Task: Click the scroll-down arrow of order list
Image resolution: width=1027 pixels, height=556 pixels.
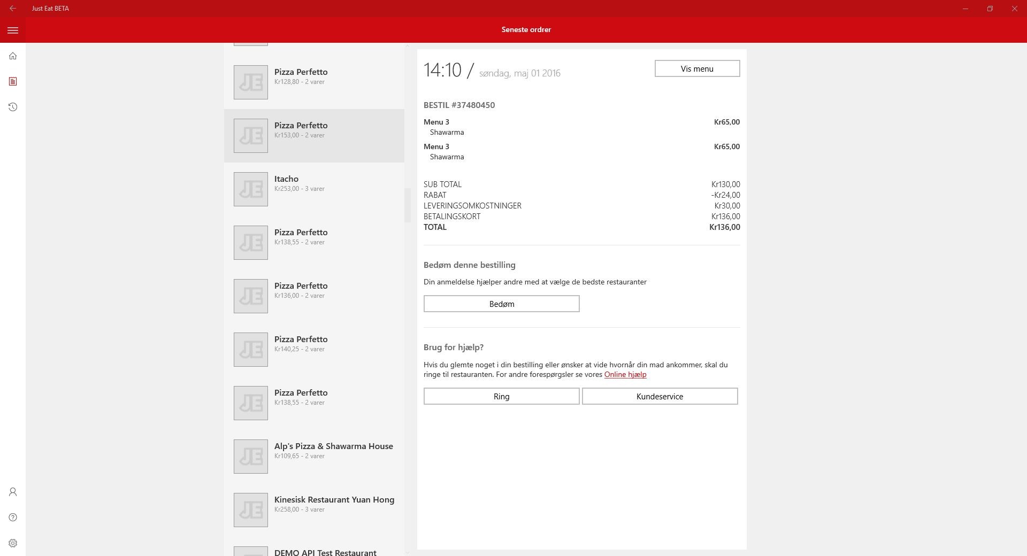Action: tap(408, 552)
